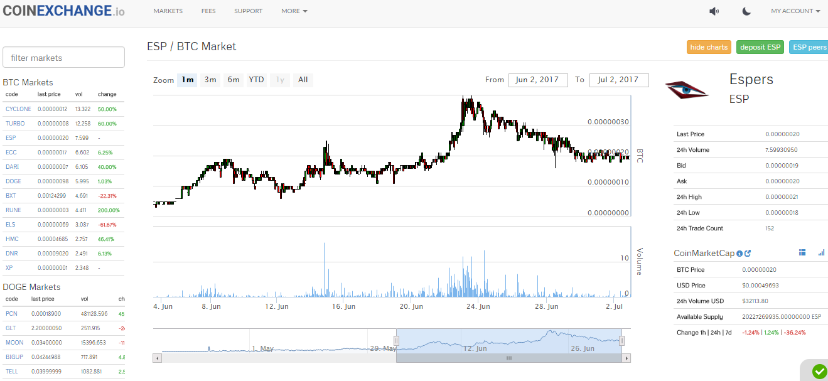828x381 pixels.
Task: Click the Bid value 0.00000019
Action: tap(782, 166)
